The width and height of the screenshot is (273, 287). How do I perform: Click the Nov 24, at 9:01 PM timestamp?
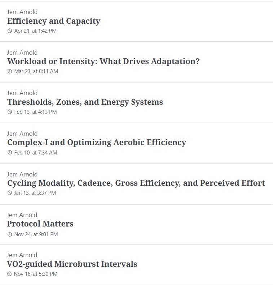click(36, 234)
